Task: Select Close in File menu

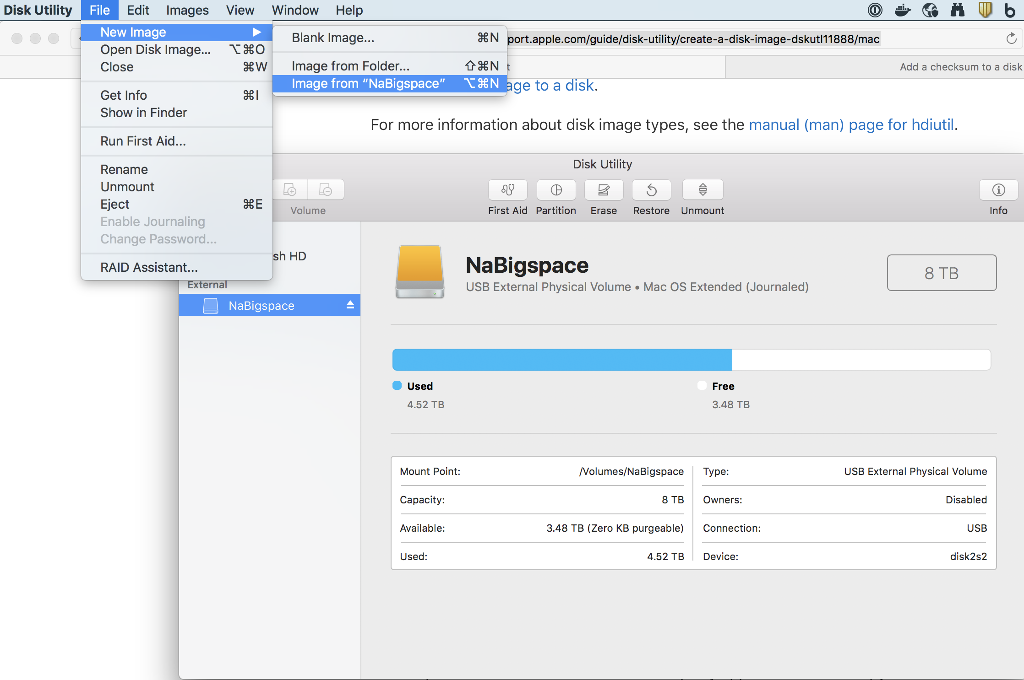Action: 177,67
